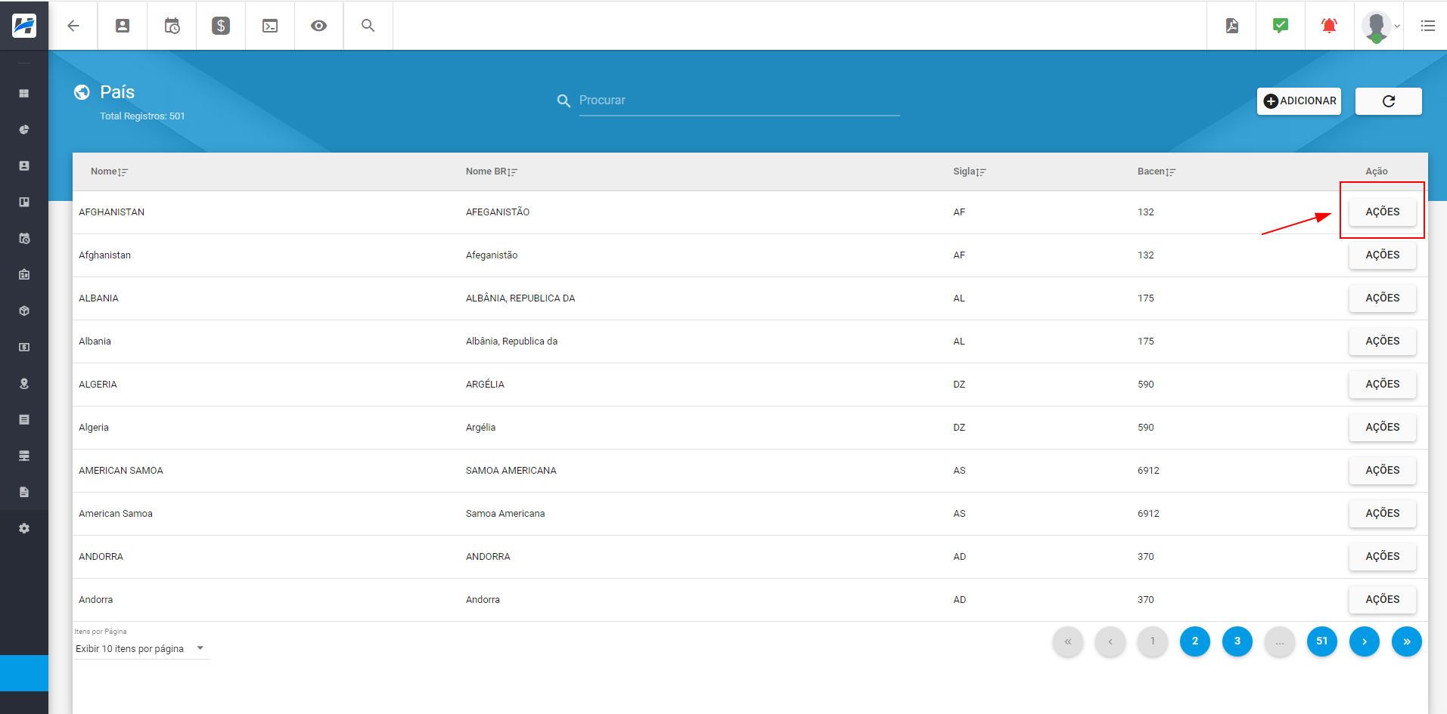The width and height of the screenshot is (1447, 714).
Task: Sort table by Nome column
Action: (110, 172)
